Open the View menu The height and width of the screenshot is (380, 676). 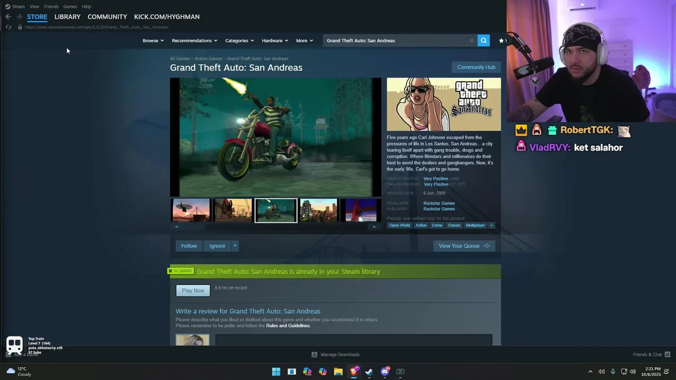click(x=34, y=6)
